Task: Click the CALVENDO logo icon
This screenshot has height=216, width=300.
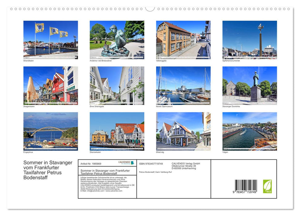Action: [124, 162]
